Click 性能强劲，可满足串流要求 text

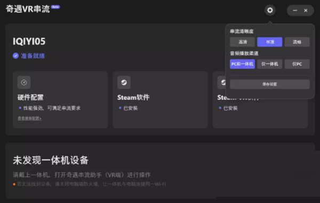coord(52,108)
